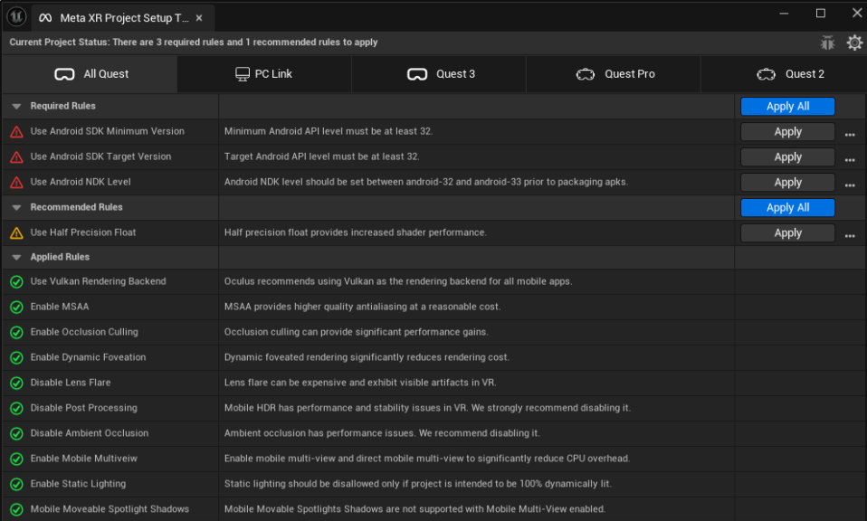Viewport: 867px width, 521px height.
Task: Select 'Disable Lens Flare' rule text
Action: [x=71, y=383]
